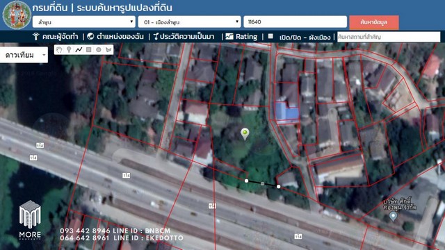Open the คณะผู้จัดทำ menu item
This screenshot has height=250, width=445.
(56, 37)
